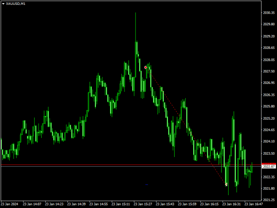Click the current price label 2022.87
The width and height of the screenshot is (277, 208).
pyautogui.click(x=269, y=167)
